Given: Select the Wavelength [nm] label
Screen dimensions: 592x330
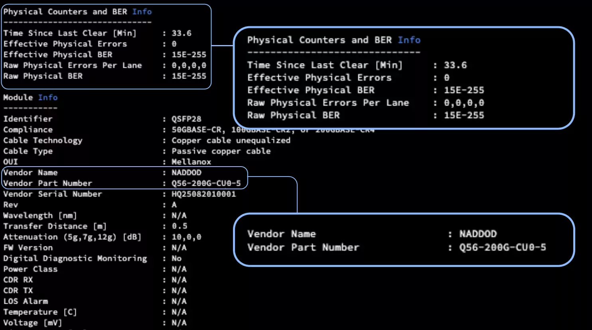Looking at the screenshot, I should point(40,215).
